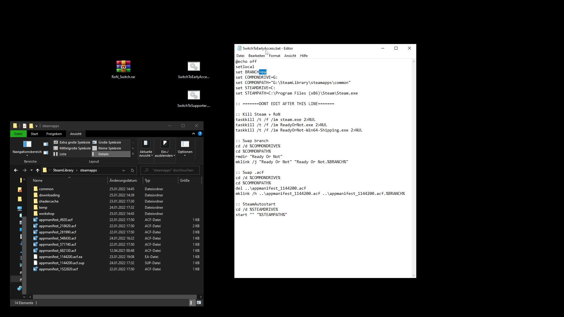The height and width of the screenshot is (317, 564).
Task: Switch to details view via status bar icon
Action: [192, 303]
